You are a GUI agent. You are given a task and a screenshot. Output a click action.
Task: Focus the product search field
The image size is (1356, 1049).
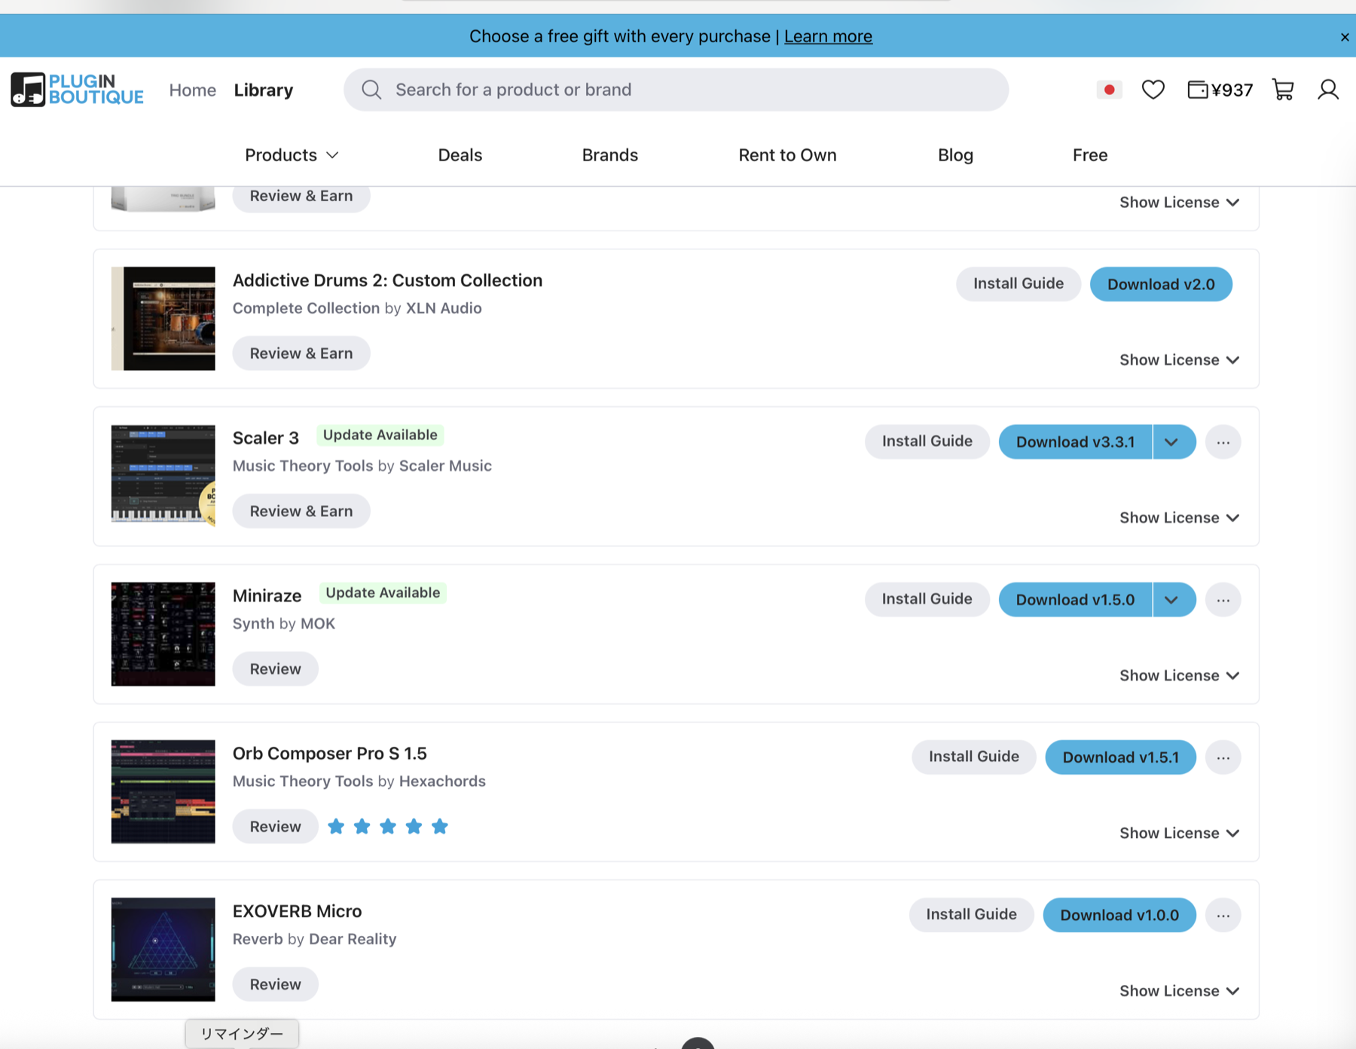click(x=676, y=90)
